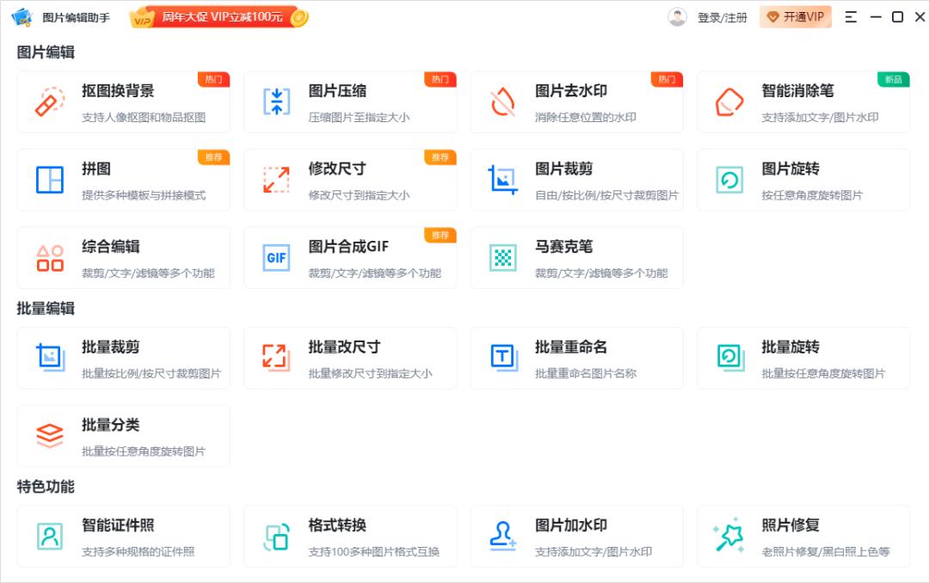Open the 抠图换背景 background removal tool
The image size is (929, 583).
[x=123, y=102]
